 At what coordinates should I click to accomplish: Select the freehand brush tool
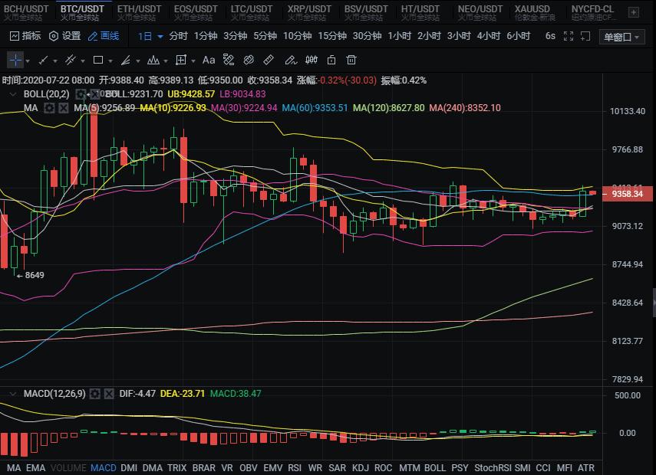tap(290, 61)
